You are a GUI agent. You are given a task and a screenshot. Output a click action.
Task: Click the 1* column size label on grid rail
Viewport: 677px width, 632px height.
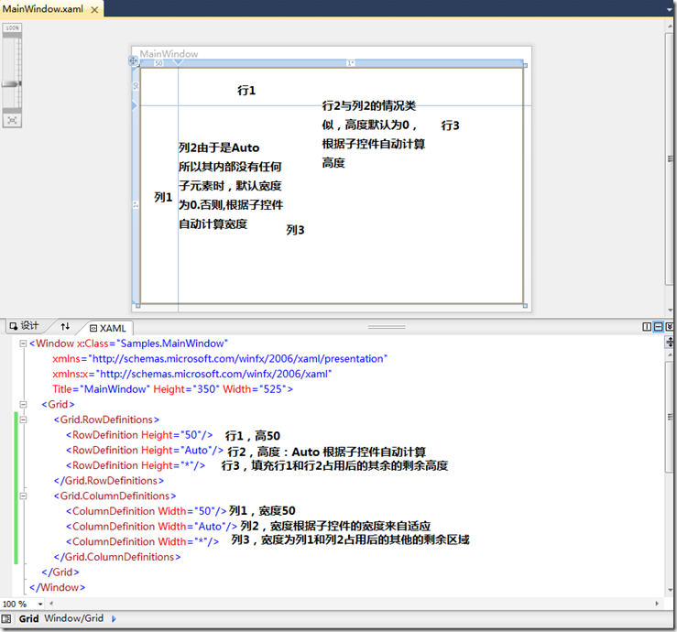pyautogui.click(x=351, y=63)
